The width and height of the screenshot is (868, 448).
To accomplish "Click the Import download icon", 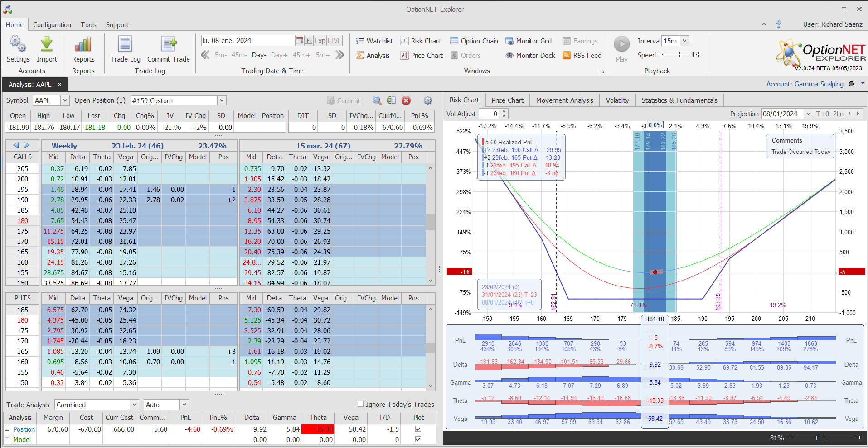I will pos(47,44).
